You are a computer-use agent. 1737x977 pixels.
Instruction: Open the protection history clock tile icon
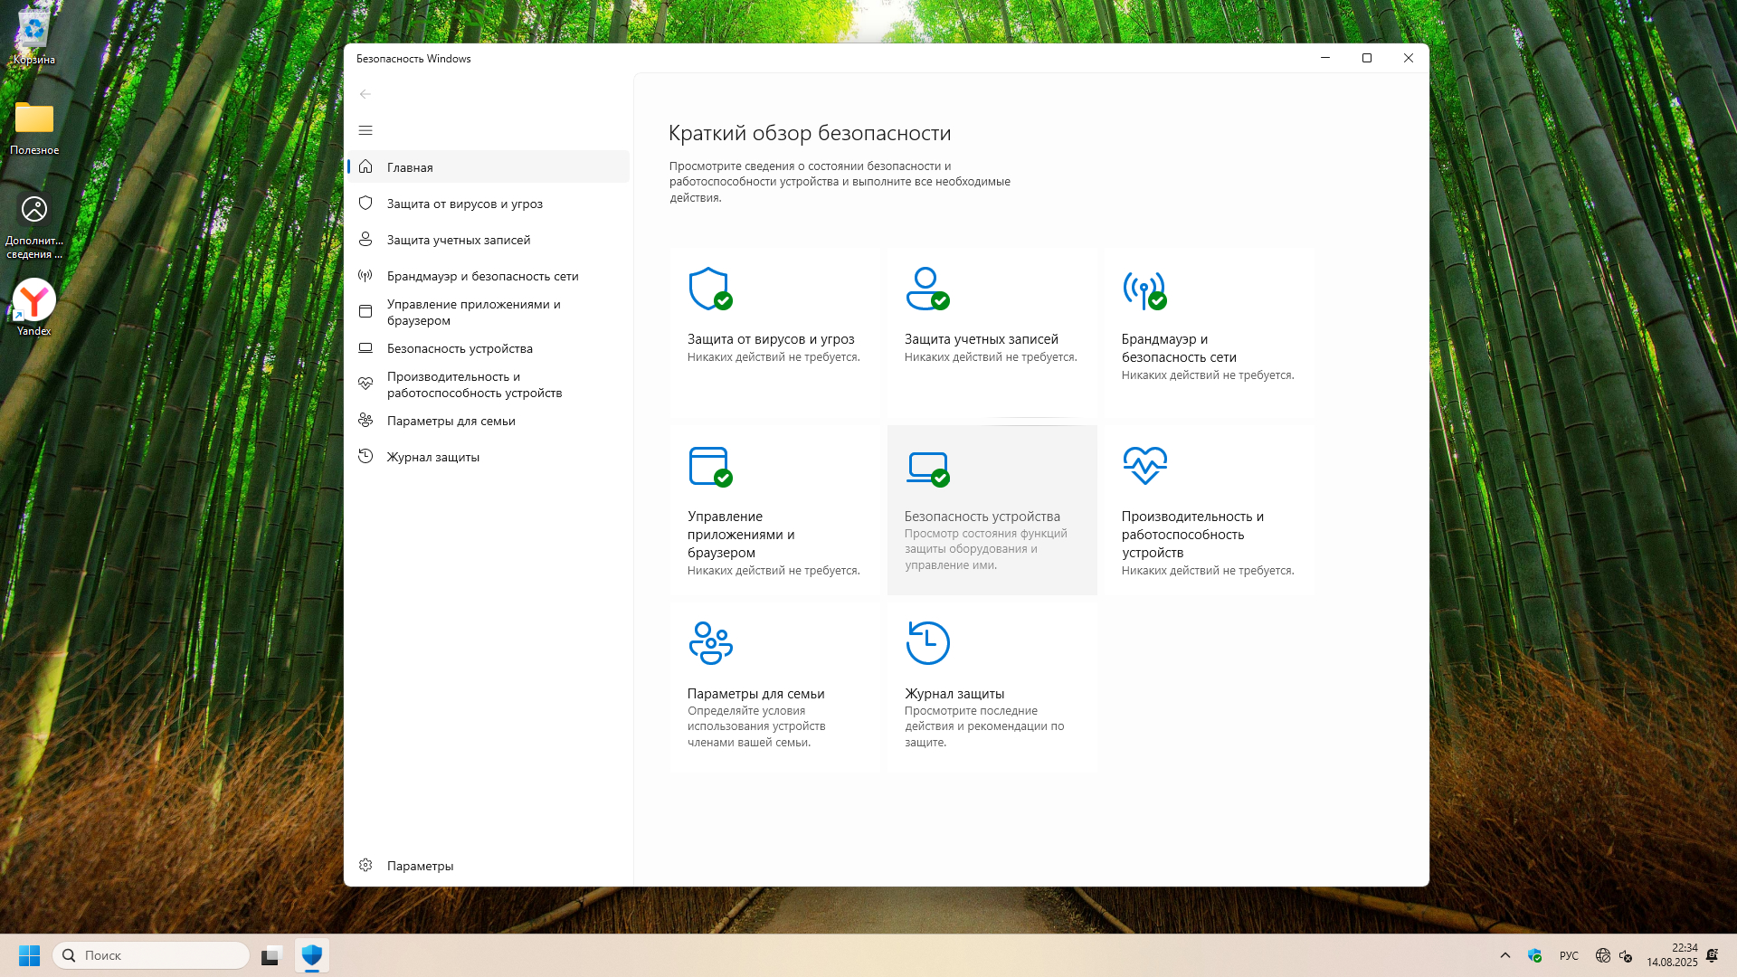(927, 643)
